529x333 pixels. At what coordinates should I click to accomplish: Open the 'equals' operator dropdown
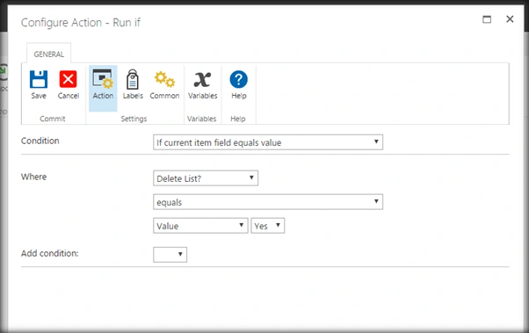pos(268,202)
